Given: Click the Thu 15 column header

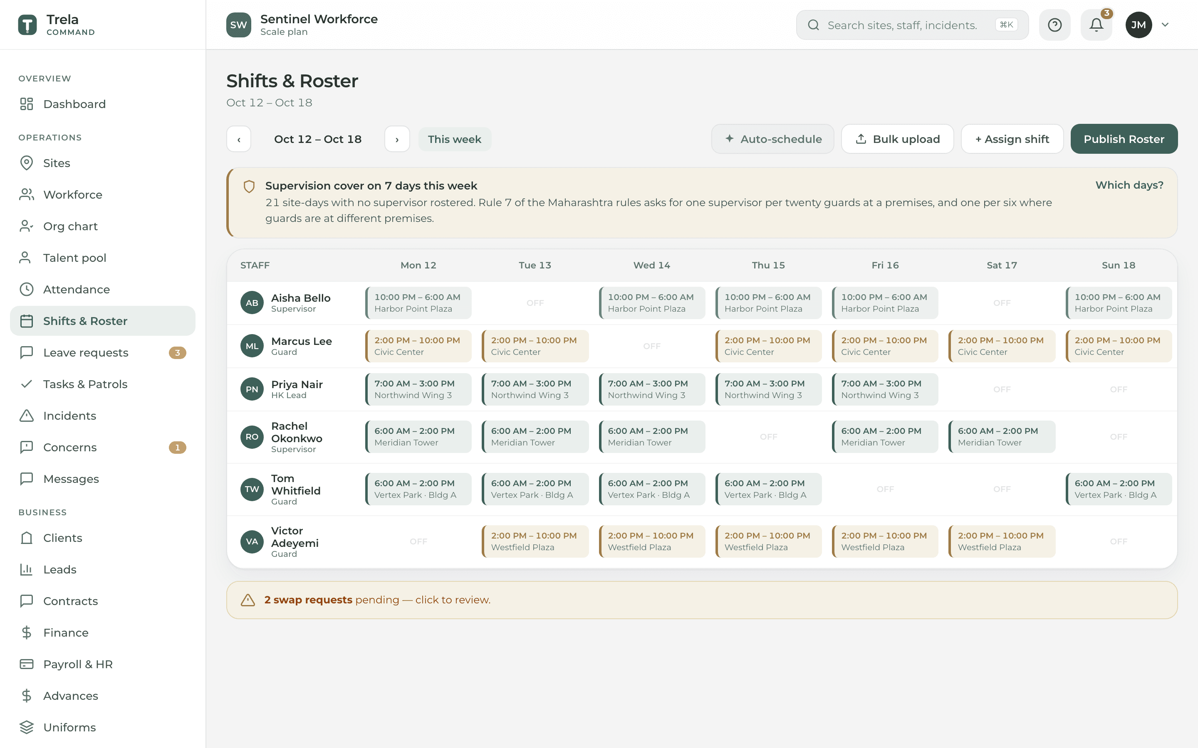Looking at the screenshot, I should coord(768,265).
